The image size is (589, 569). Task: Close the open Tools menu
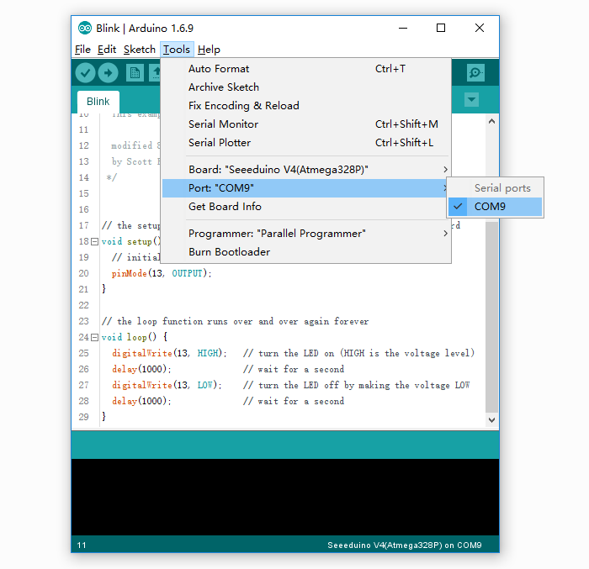(177, 50)
